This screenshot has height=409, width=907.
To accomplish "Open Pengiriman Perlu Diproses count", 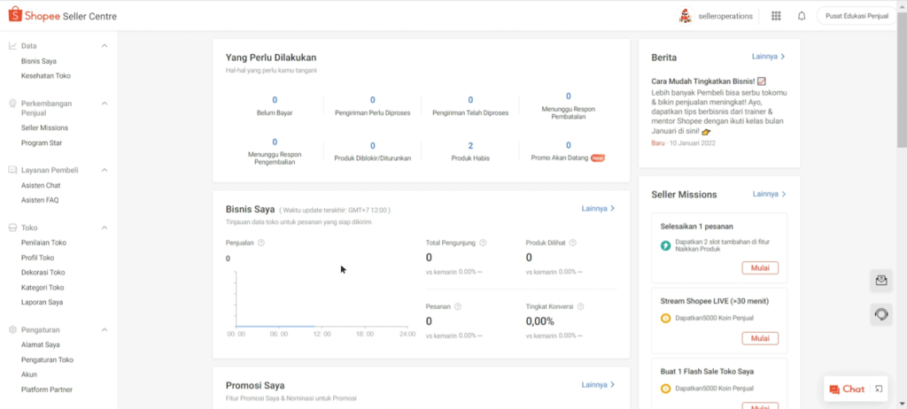I will [x=373, y=106].
